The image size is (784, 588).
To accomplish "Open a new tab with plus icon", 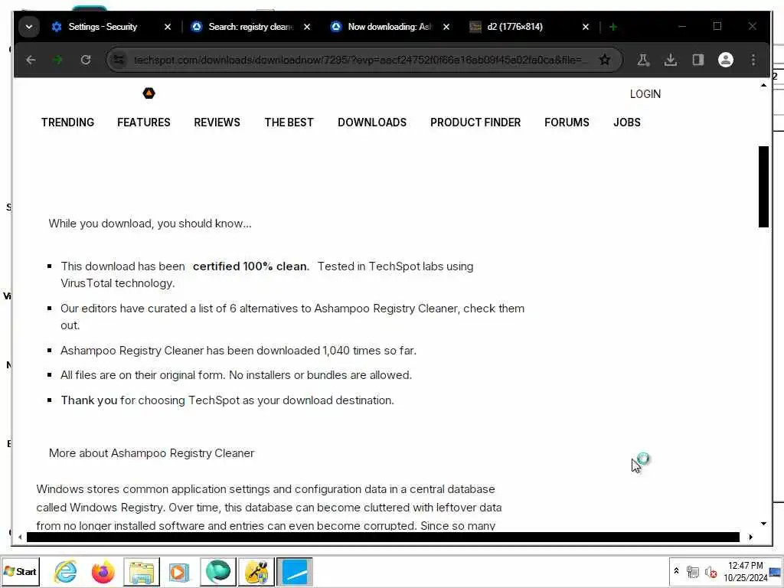I will pos(613,27).
